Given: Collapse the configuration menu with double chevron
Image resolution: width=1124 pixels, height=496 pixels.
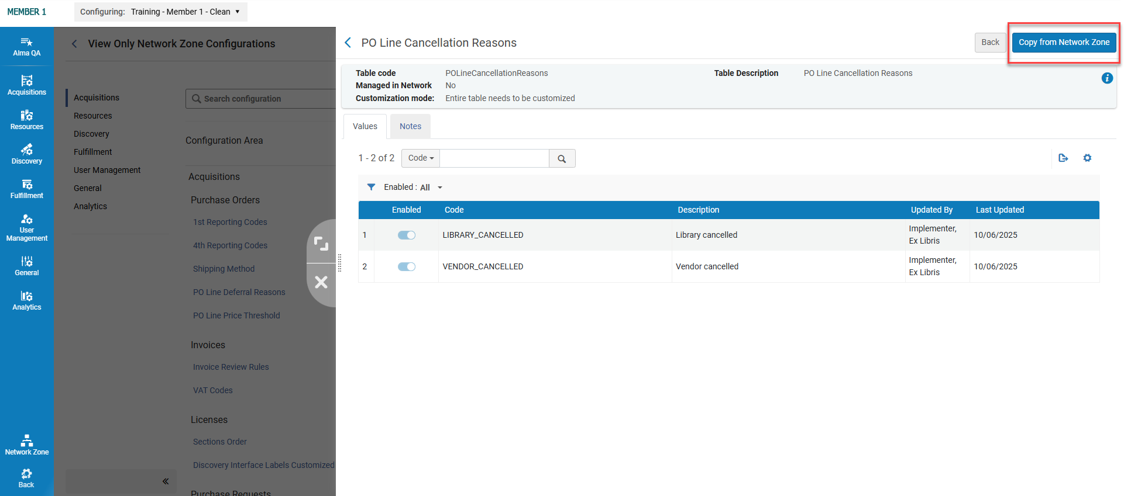Looking at the screenshot, I should (x=166, y=481).
